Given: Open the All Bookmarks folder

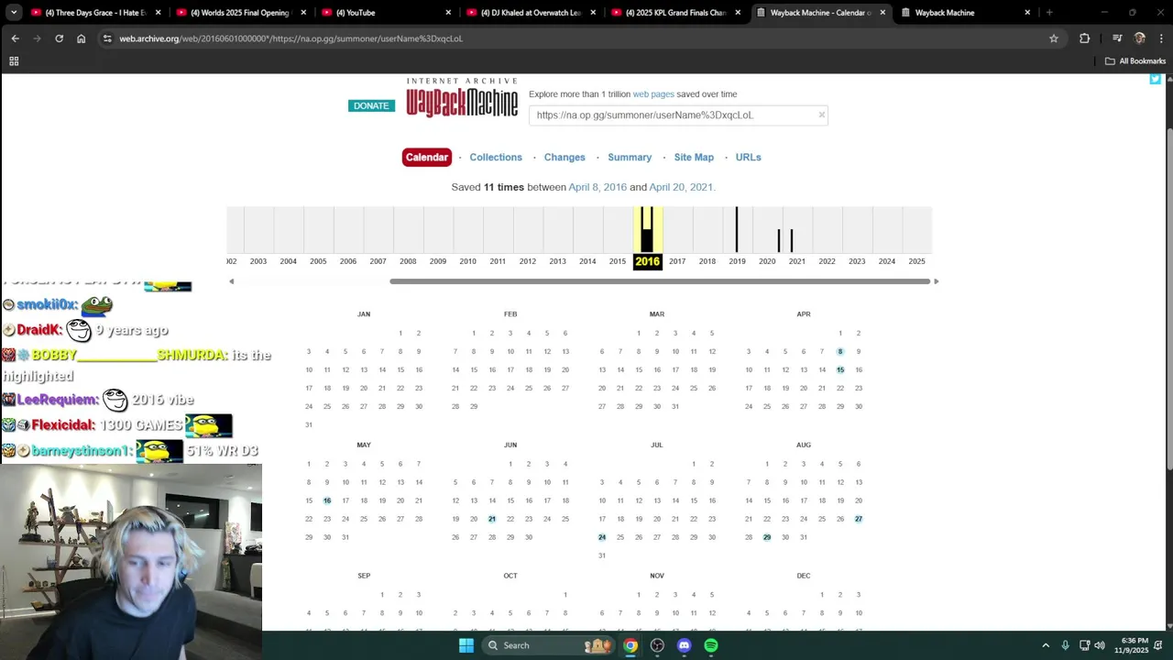Looking at the screenshot, I should point(1135,61).
